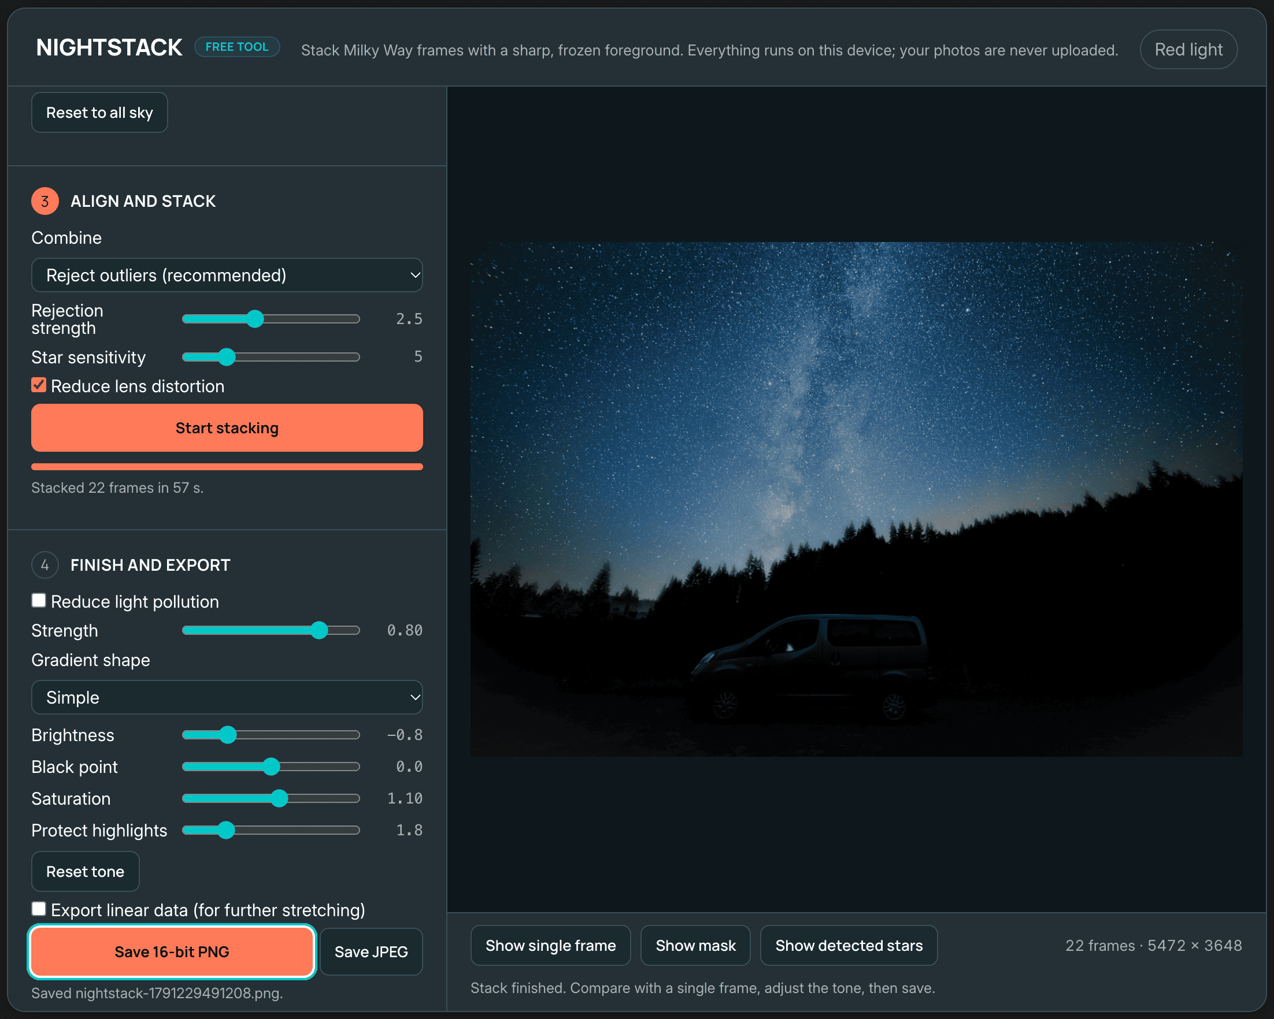Image resolution: width=1274 pixels, height=1019 pixels.
Task: Click the step 3 circle badge
Action: [x=45, y=202]
